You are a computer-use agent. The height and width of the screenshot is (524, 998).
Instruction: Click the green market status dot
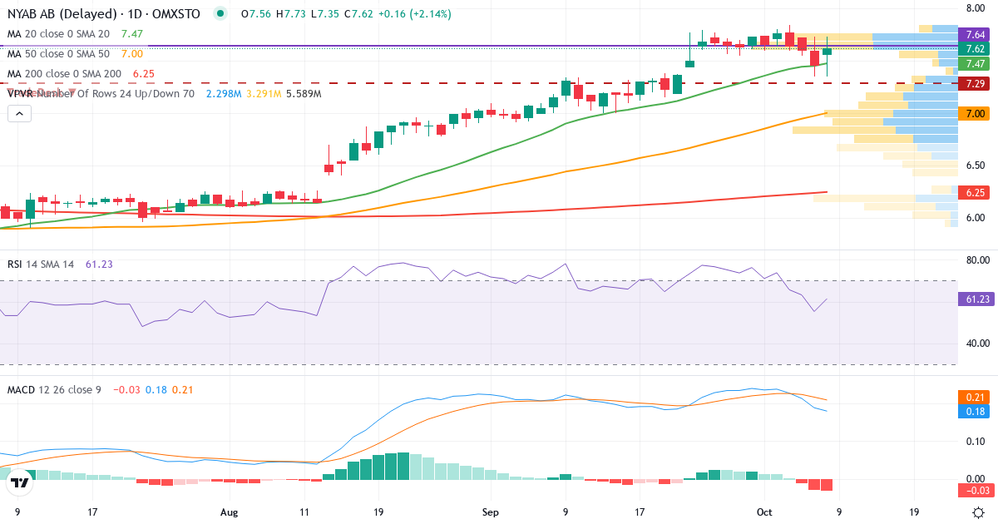pyautogui.click(x=220, y=14)
